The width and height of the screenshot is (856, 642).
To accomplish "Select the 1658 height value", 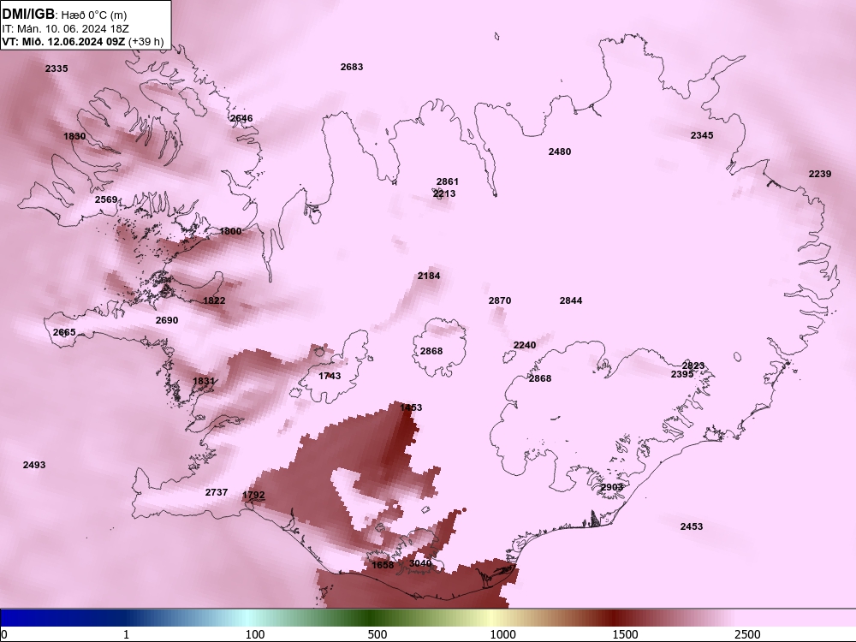I will tap(383, 565).
